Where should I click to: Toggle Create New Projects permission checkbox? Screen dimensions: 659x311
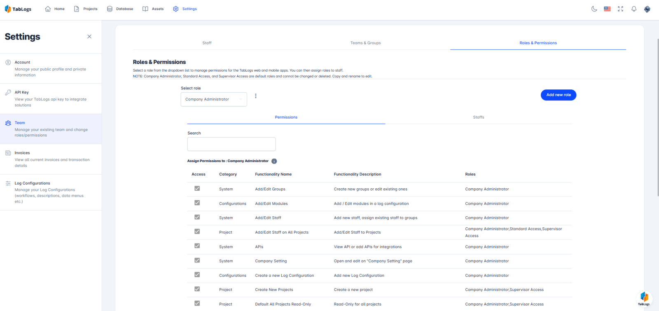[x=197, y=289]
